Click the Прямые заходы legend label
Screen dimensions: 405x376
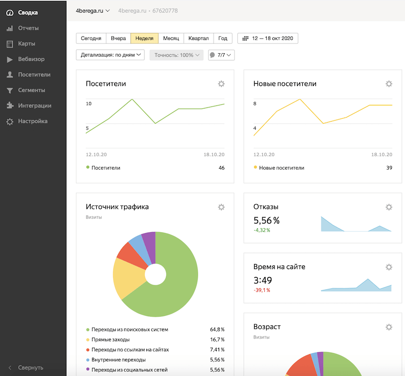pos(110,340)
